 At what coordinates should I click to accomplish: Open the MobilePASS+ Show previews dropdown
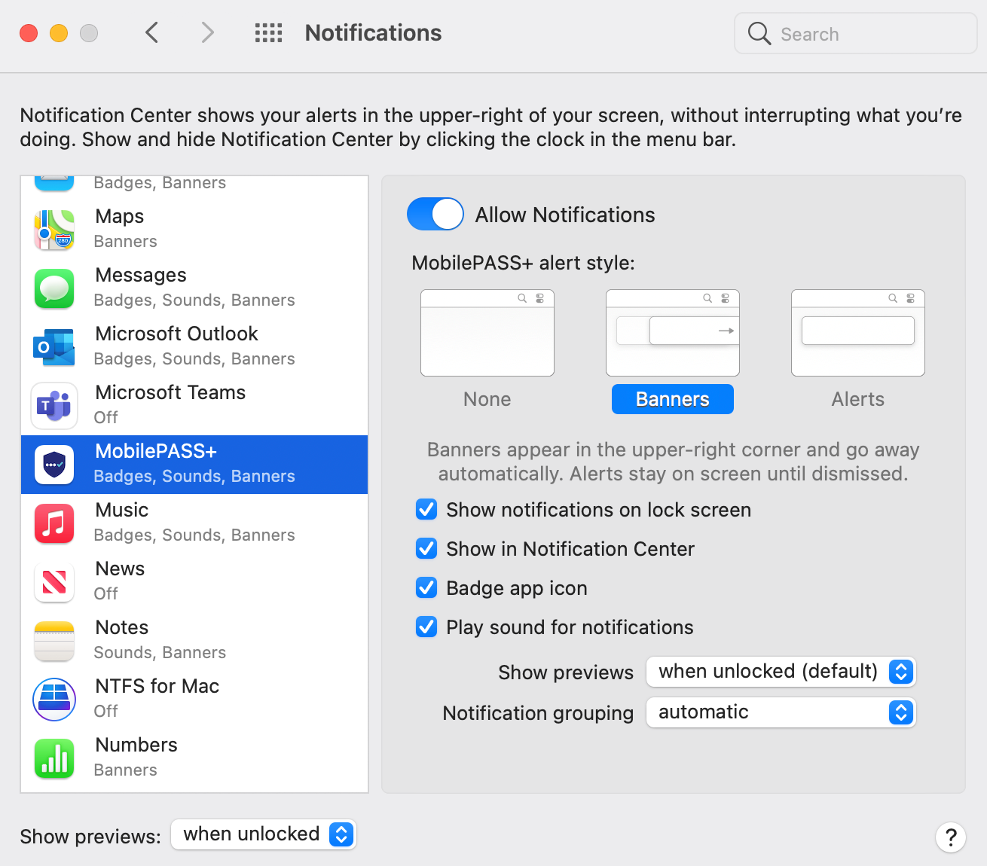pos(781,672)
